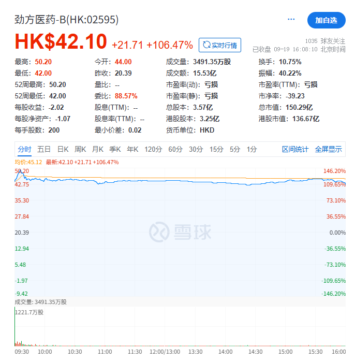Viewport: 355px width, 362px height.
Task: Click the 146.20% top percentage axis label
Action: pos(334,171)
